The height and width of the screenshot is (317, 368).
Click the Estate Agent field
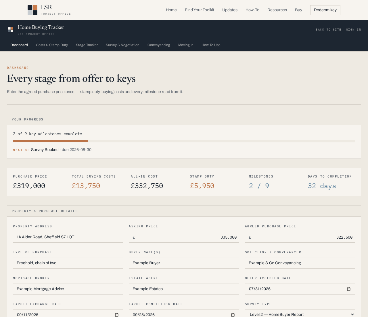coord(184,289)
